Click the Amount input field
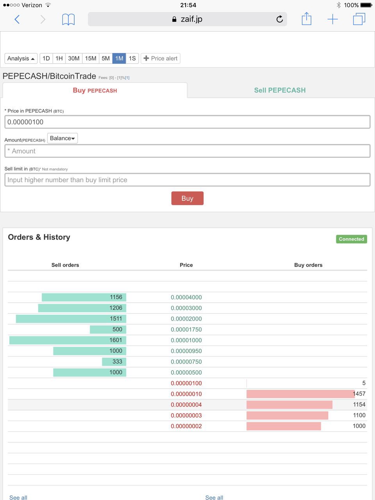Image resolution: width=375 pixels, height=500 pixels. coord(187,151)
